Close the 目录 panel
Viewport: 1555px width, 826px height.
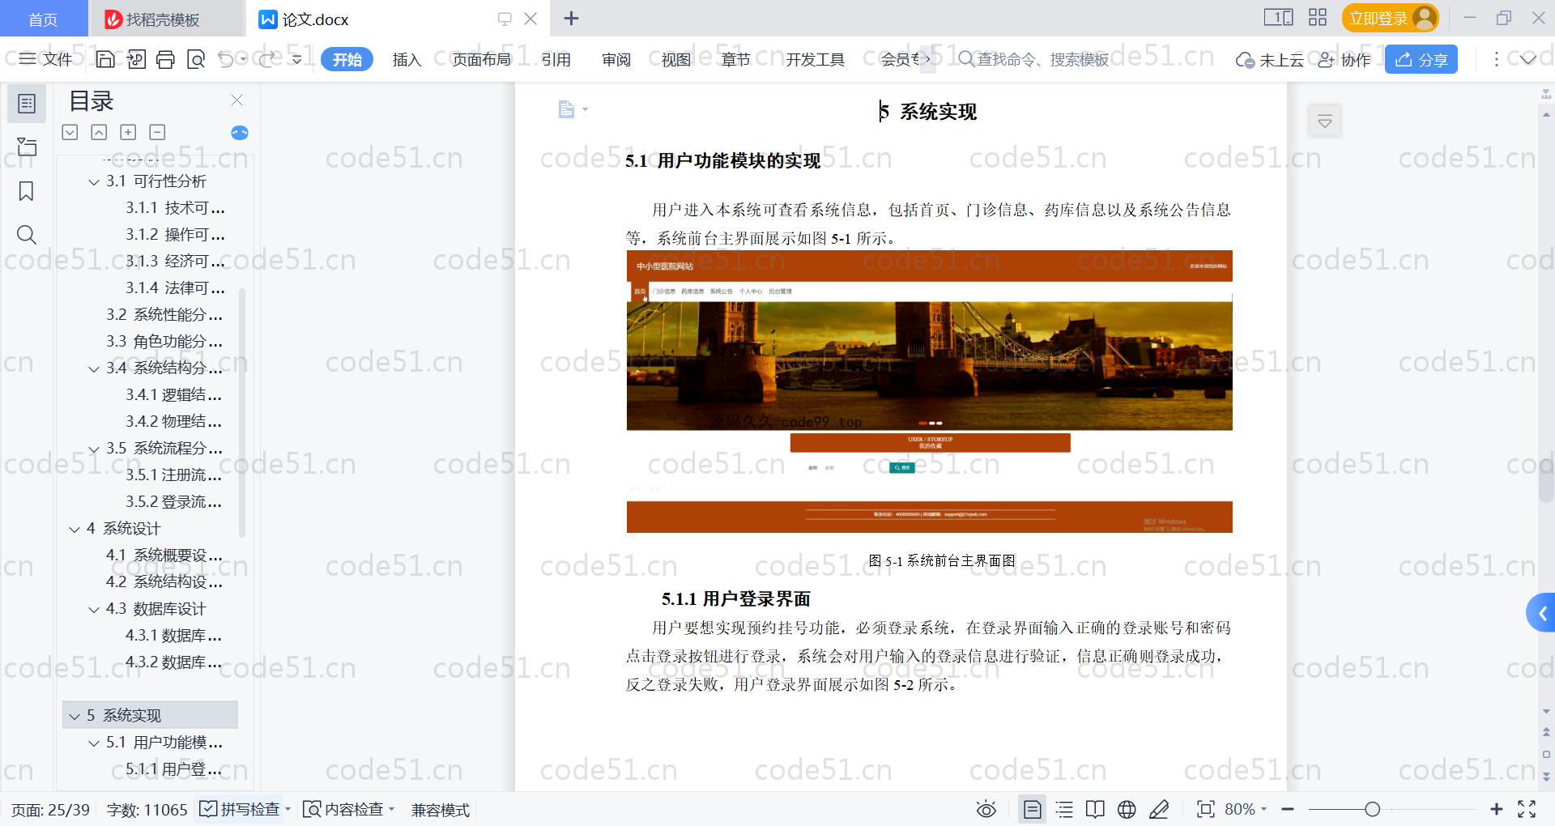pyautogui.click(x=236, y=100)
